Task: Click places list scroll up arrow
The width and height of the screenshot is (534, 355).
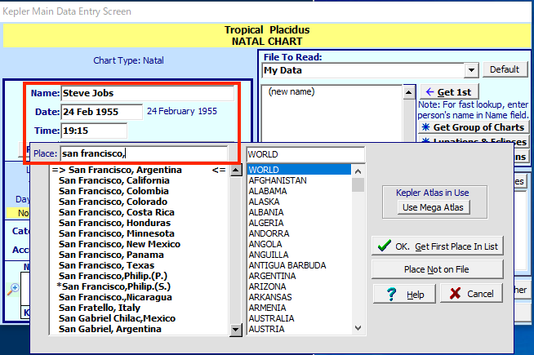Action: tap(236, 171)
